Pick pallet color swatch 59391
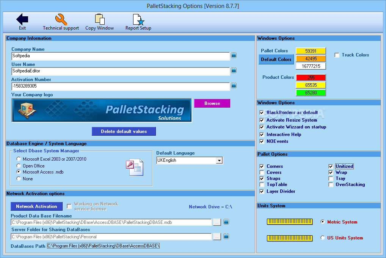This screenshot has height=258, width=386. [311, 51]
